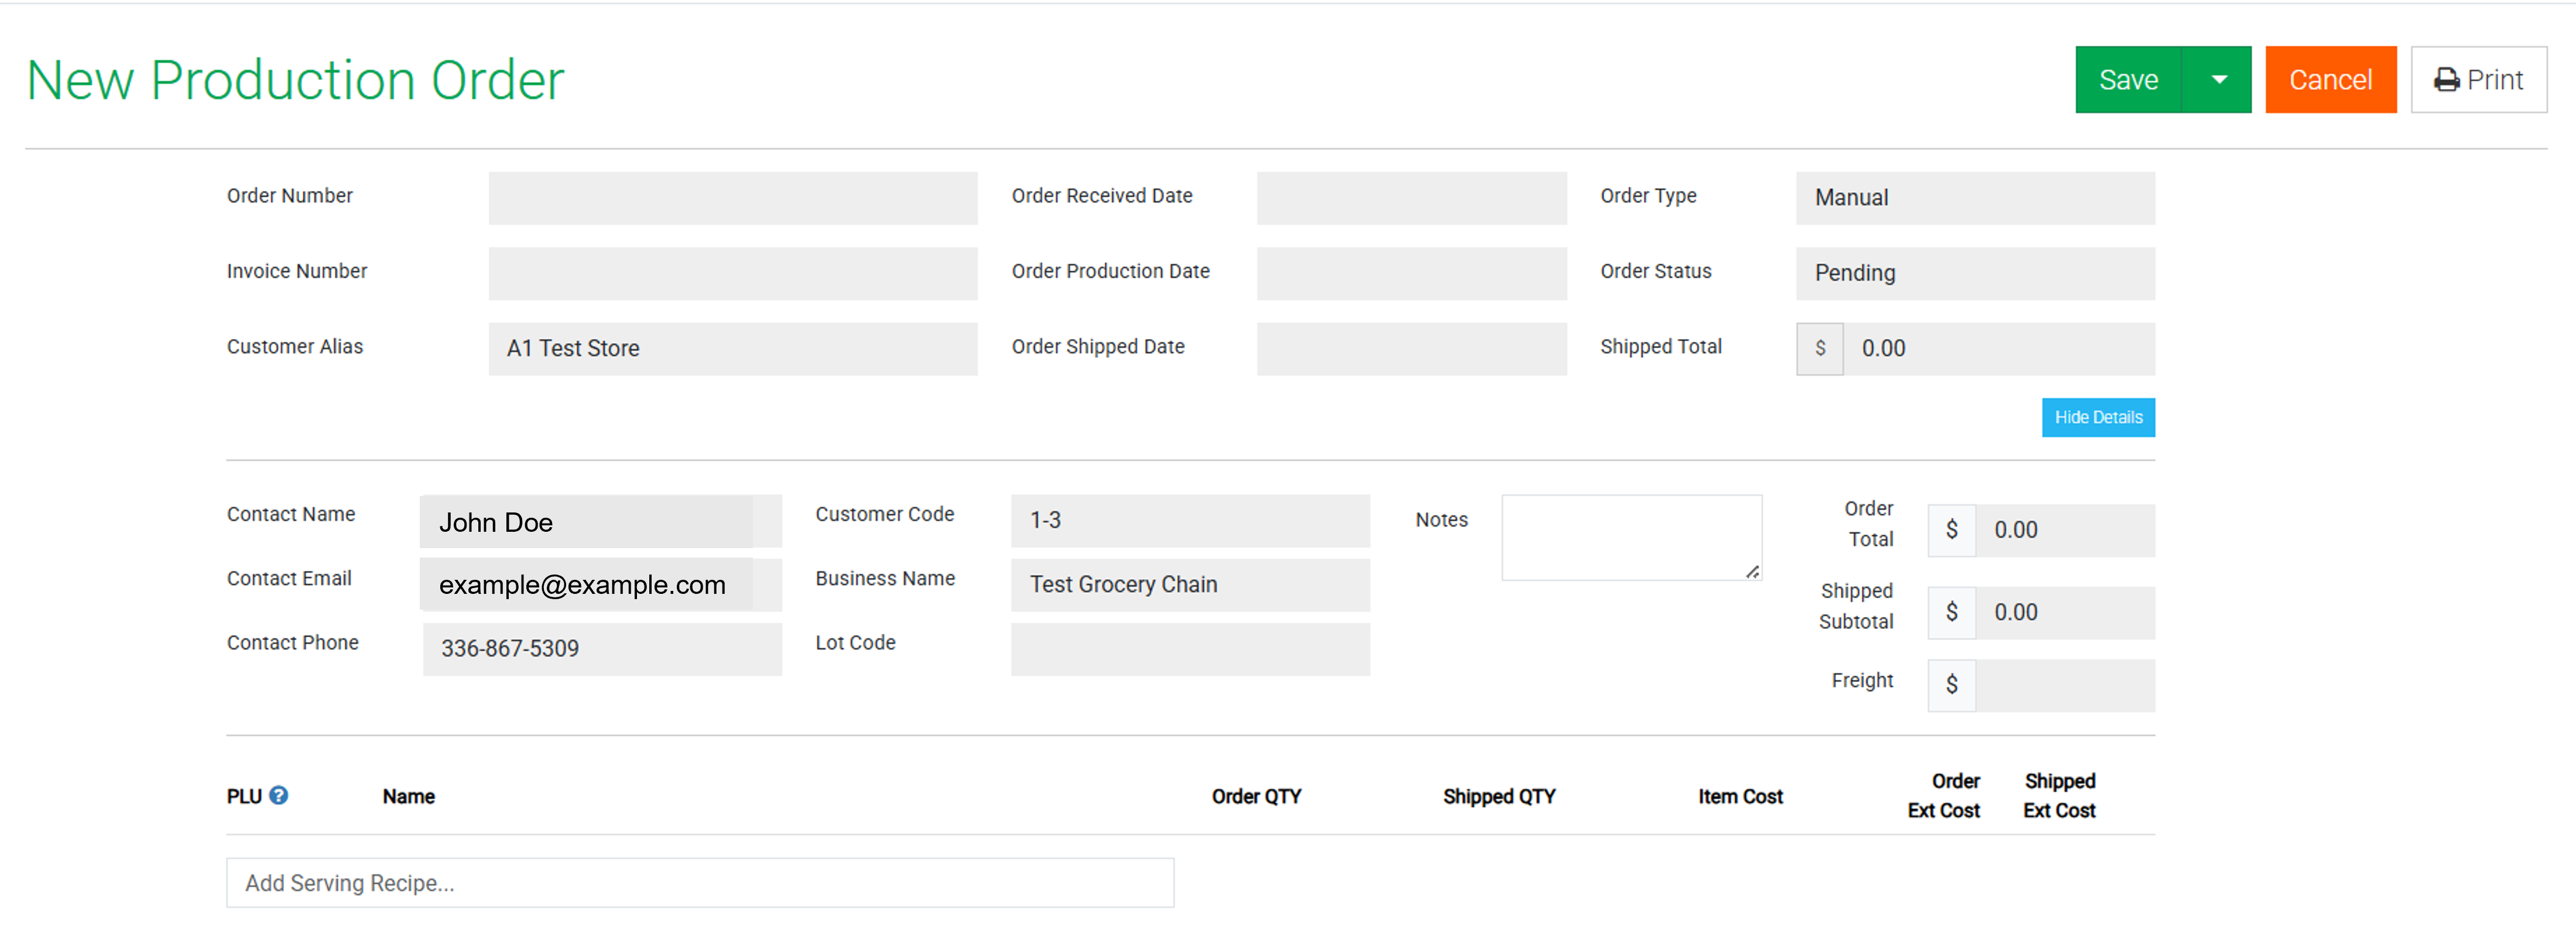Open the Order Type selector showing Manual

pyautogui.click(x=1974, y=198)
